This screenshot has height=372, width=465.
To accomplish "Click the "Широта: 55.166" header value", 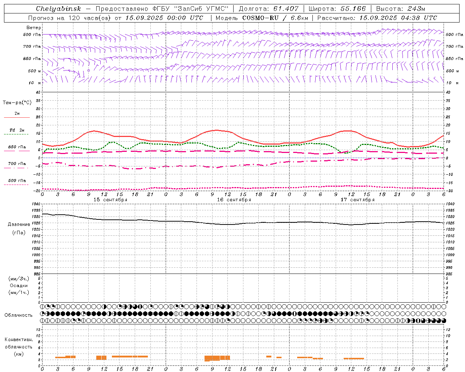I will pos(337,9).
